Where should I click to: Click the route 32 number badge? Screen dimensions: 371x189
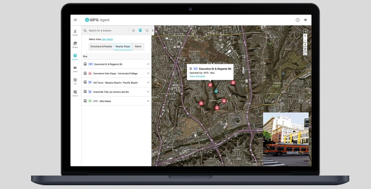pyautogui.click(x=90, y=92)
